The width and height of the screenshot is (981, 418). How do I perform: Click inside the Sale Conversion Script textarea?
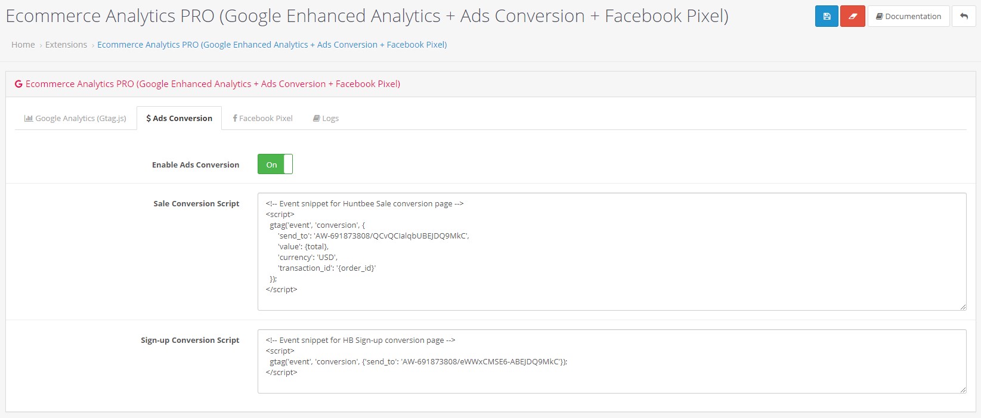point(612,251)
